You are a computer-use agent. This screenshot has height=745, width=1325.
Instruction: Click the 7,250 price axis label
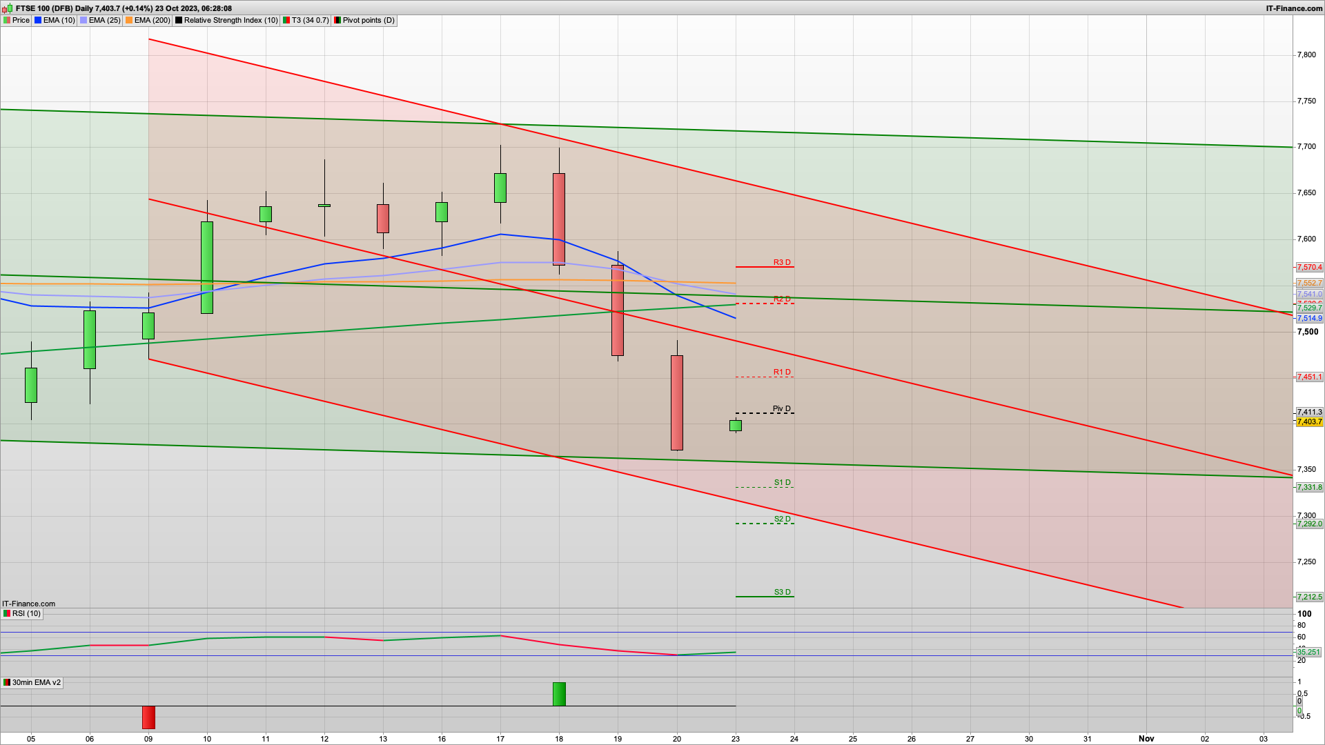(x=1306, y=562)
